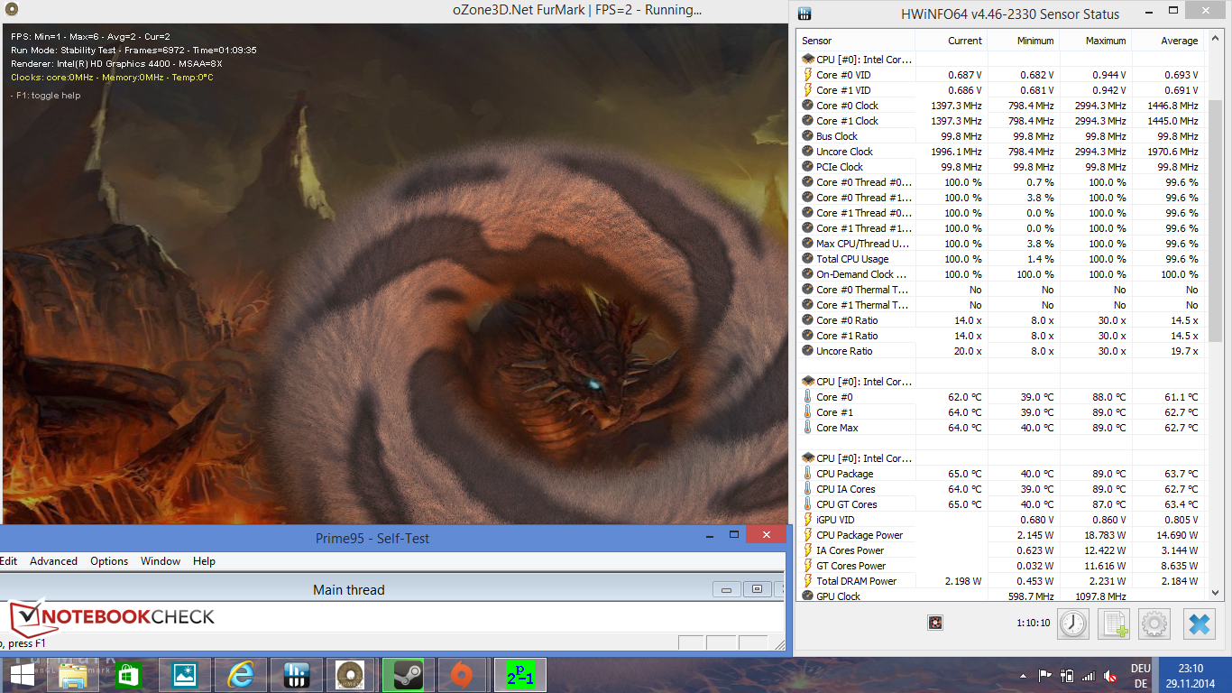This screenshot has width=1232, height=693.
Task: Start logging with the sheet-plus icon
Action: coord(1114,624)
